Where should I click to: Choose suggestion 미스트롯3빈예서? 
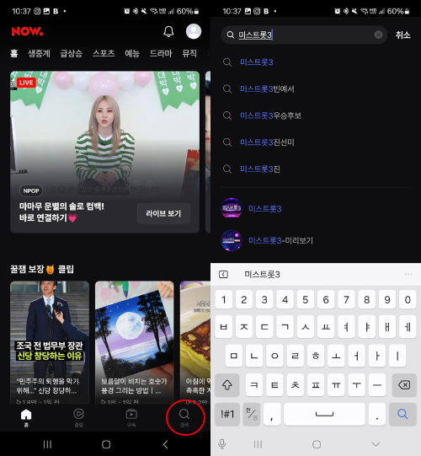pyautogui.click(x=267, y=89)
